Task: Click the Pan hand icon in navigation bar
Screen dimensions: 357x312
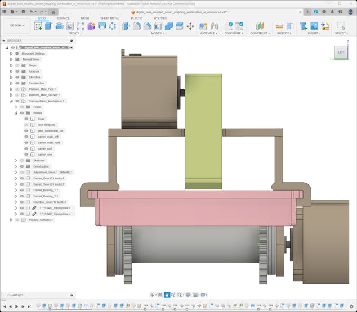Action: [x=167, y=295]
